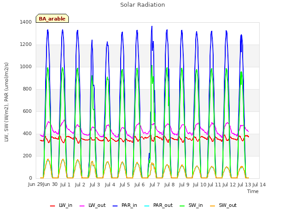Viewport: 286px width, 214px height.
Task: Select the SW_out legend label
Action: point(227,205)
